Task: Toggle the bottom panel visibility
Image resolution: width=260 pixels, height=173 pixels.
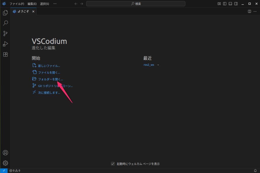Action: [x=230, y=4]
